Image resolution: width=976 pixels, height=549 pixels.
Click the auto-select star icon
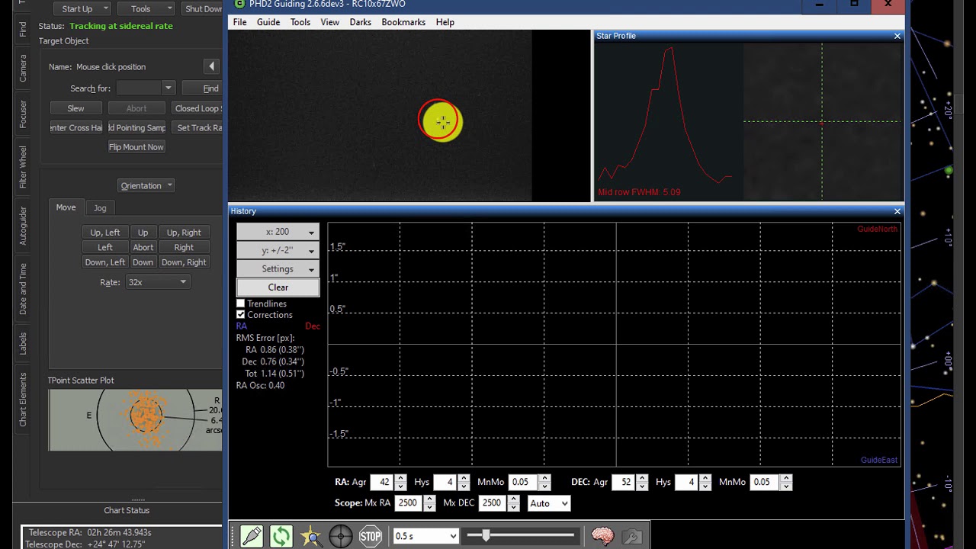311,536
